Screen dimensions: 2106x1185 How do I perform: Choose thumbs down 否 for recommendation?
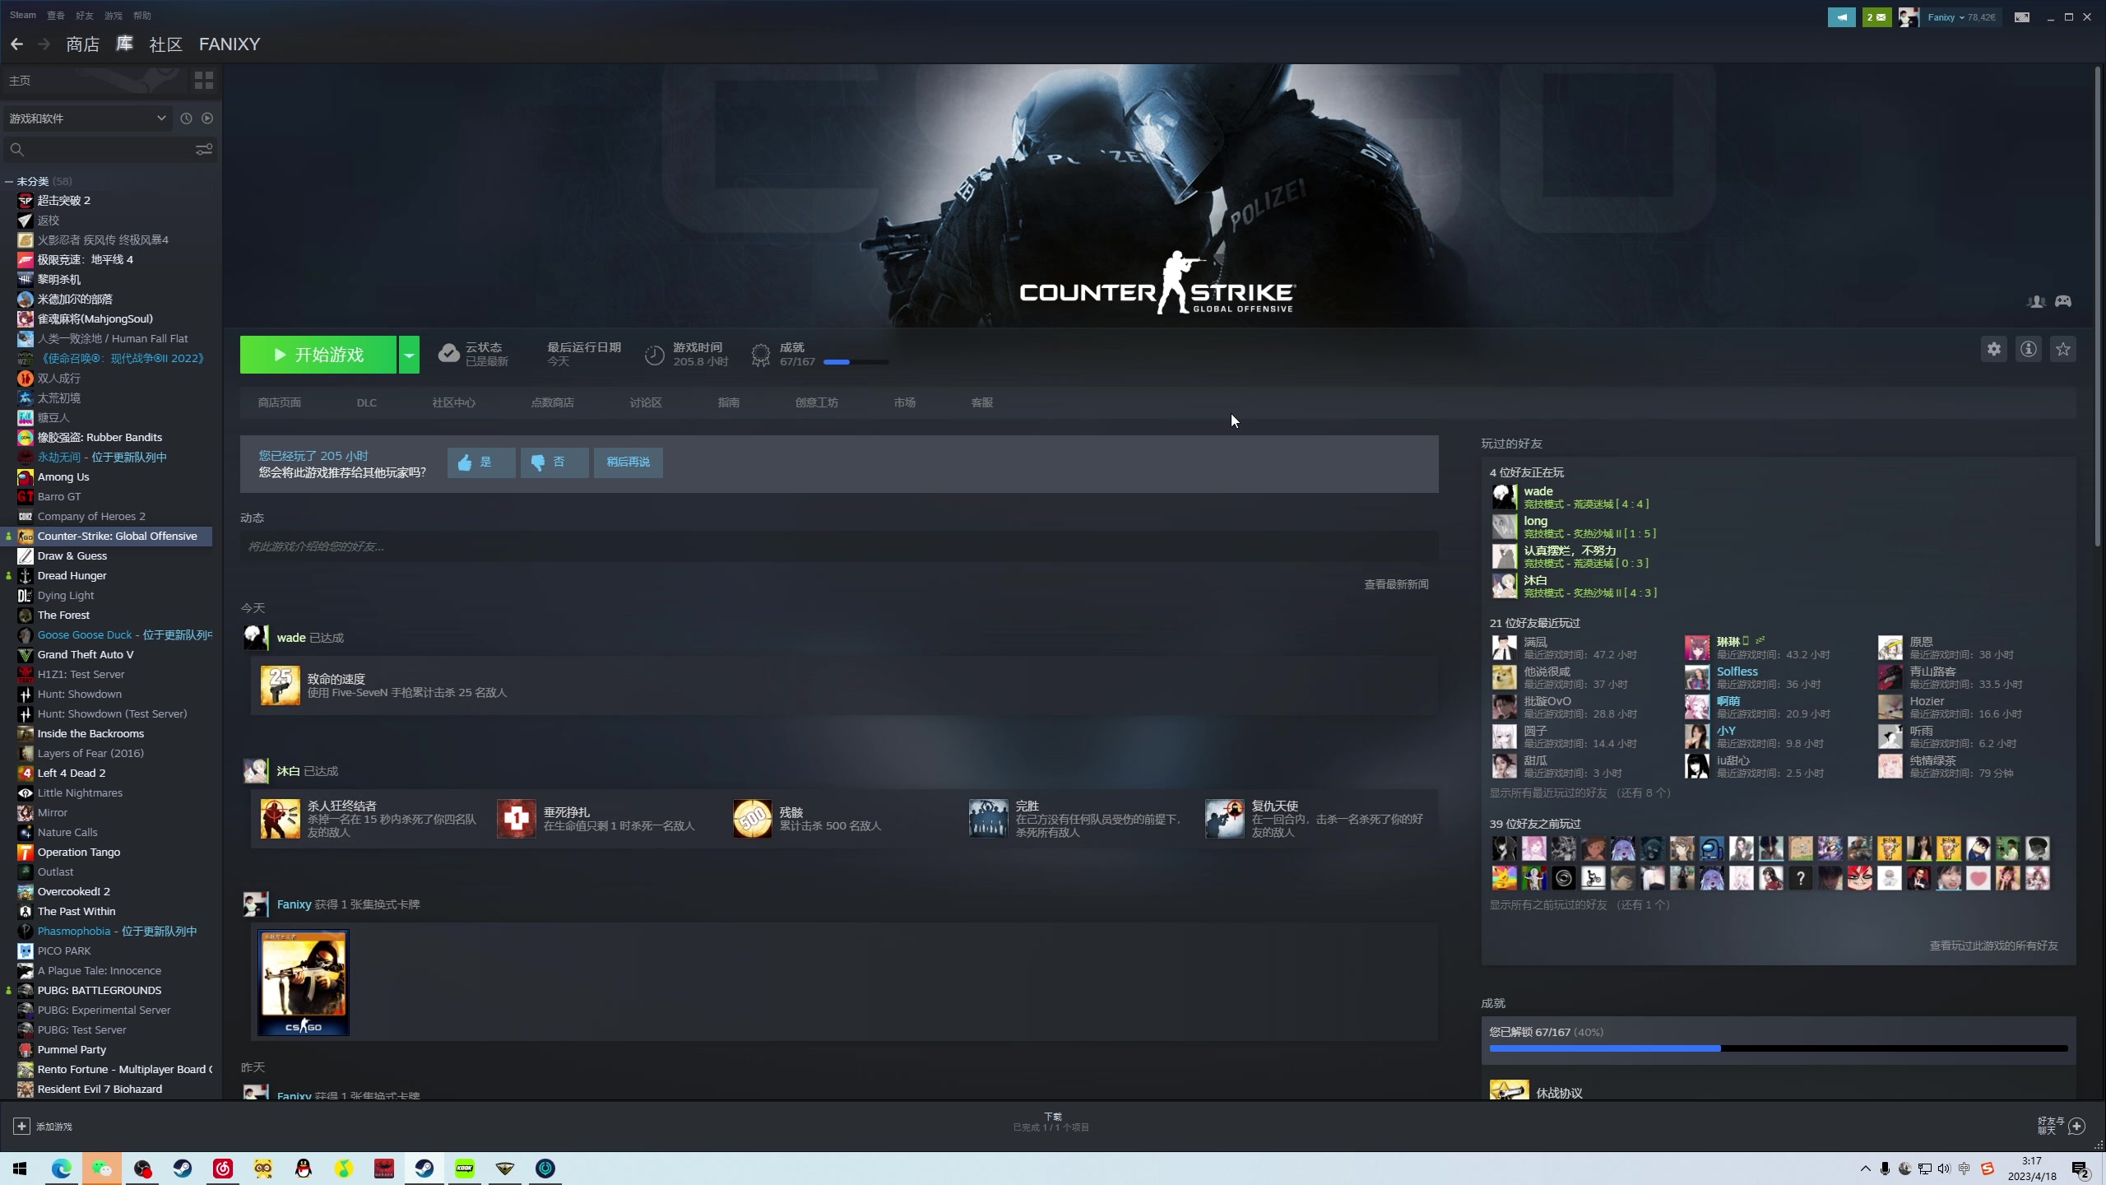[x=554, y=462]
